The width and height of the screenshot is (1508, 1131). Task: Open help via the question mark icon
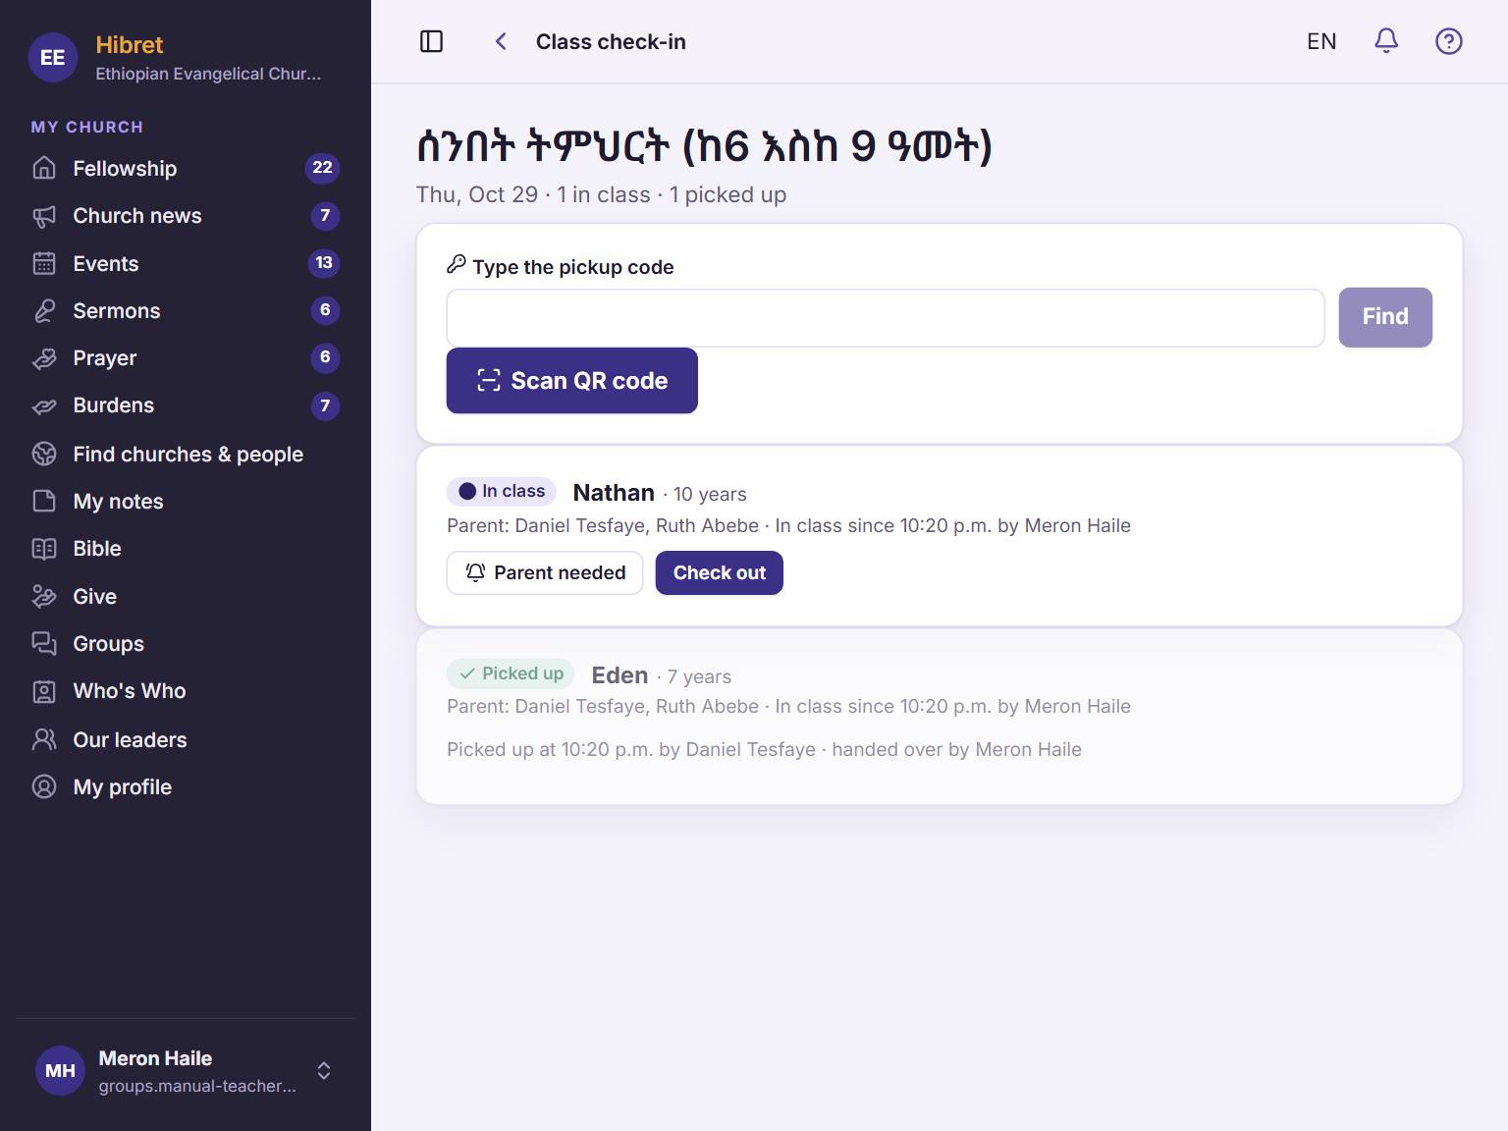pyautogui.click(x=1448, y=41)
